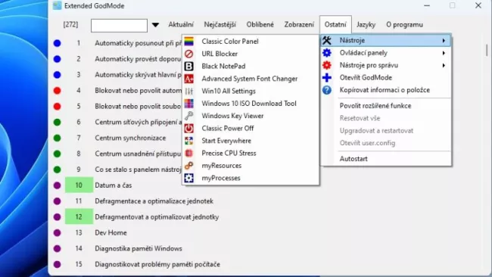The image size is (492, 277).
Task: Click the Start Everywhere arrows icon
Action: coord(189,141)
